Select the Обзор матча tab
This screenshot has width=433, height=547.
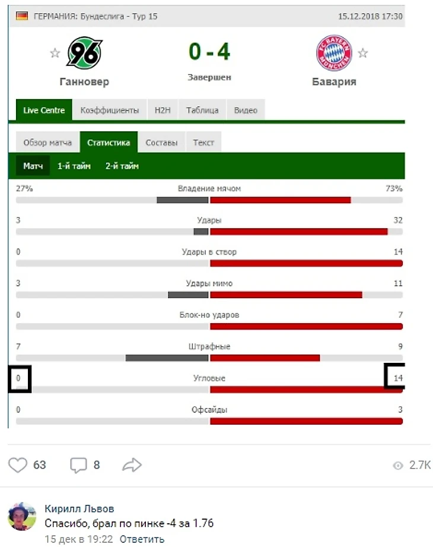point(47,143)
